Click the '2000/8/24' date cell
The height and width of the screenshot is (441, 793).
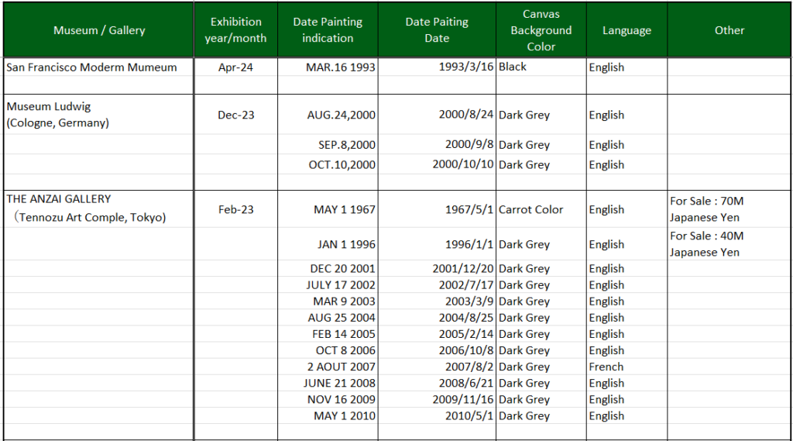point(437,115)
